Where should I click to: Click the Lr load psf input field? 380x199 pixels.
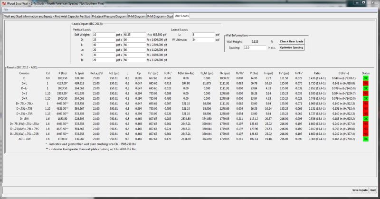pyautogui.click(x=104, y=50)
